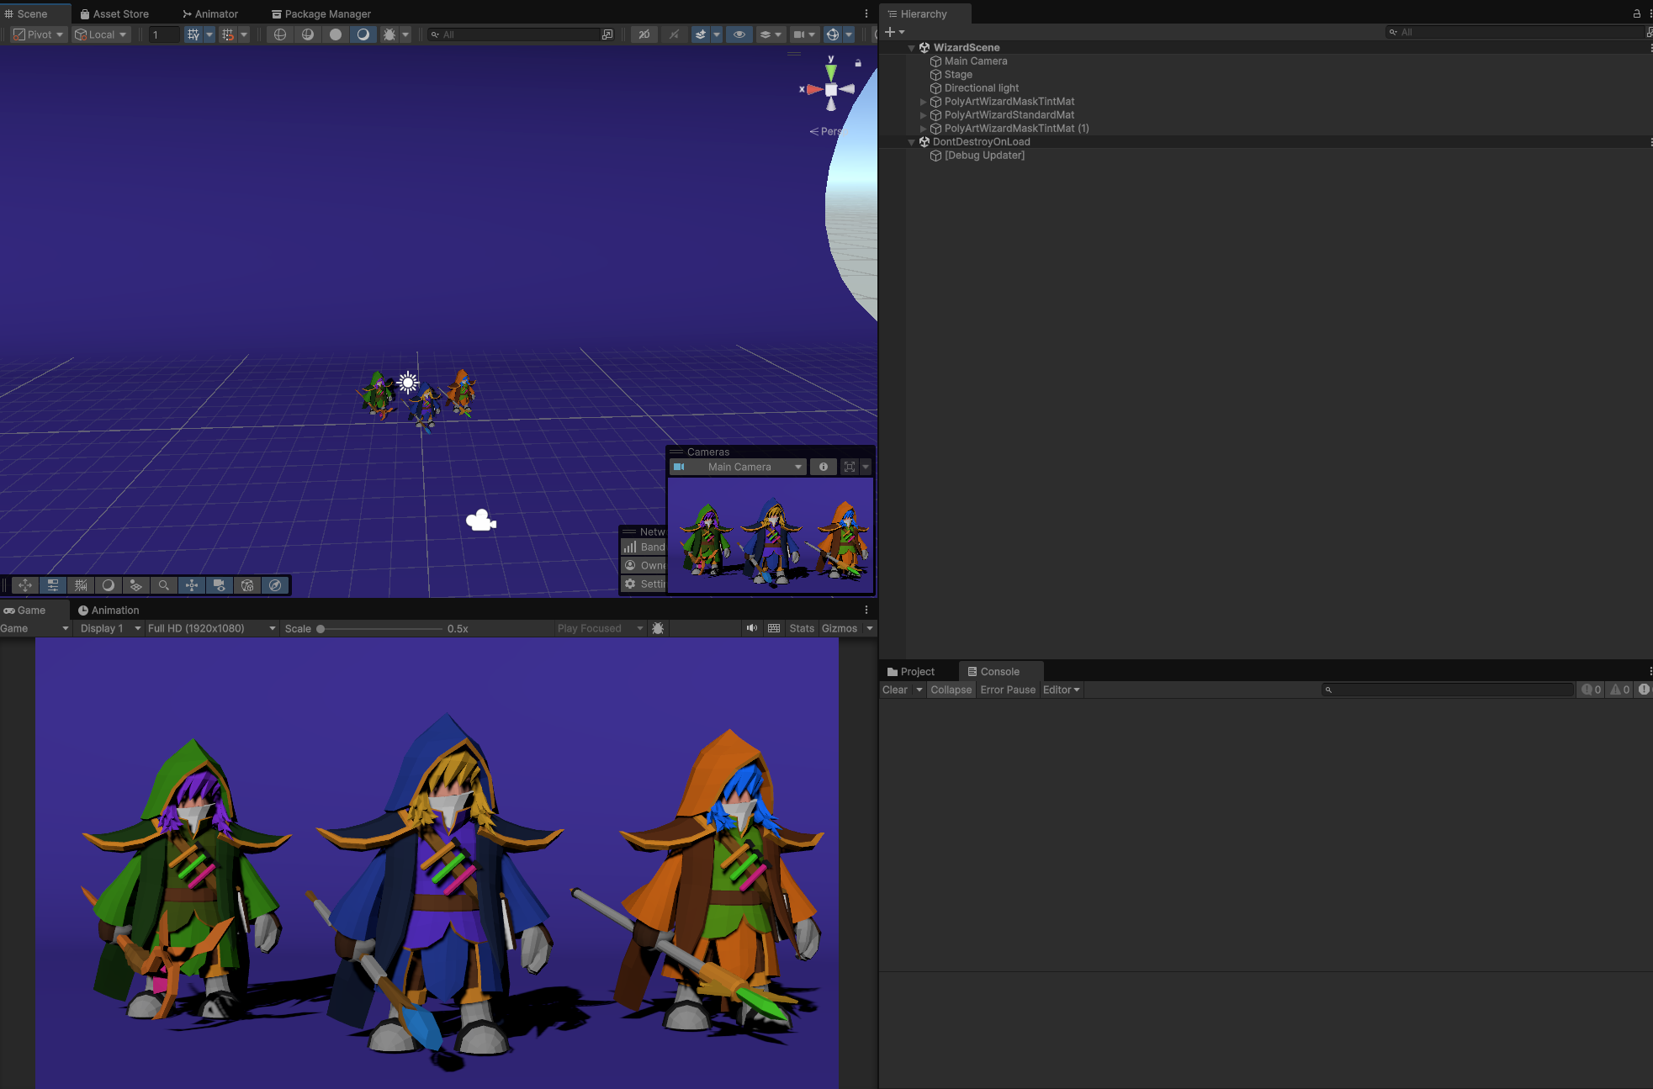Open the Main Camera selection dropdown
The width and height of the screenshot is (1653, 1089).
tap(739, 467)
